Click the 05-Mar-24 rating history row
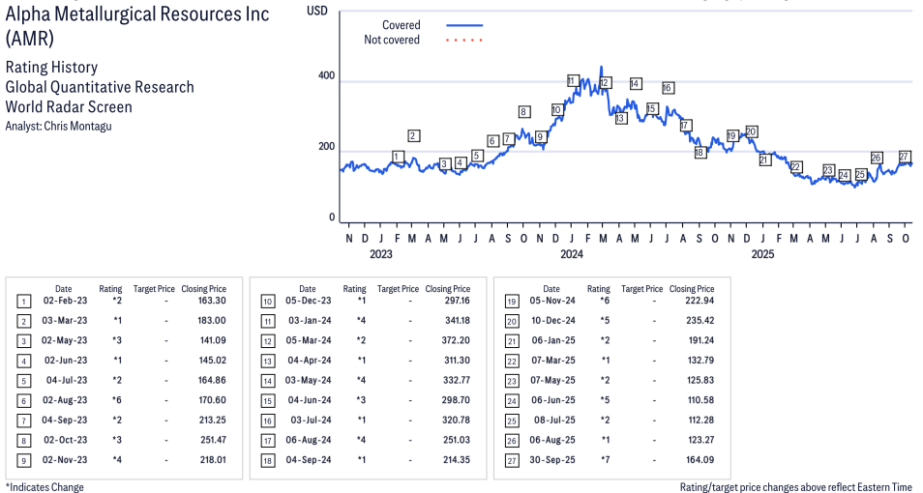 (x=370, y=340)
